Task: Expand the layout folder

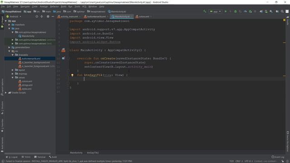Action: point(13,70)
